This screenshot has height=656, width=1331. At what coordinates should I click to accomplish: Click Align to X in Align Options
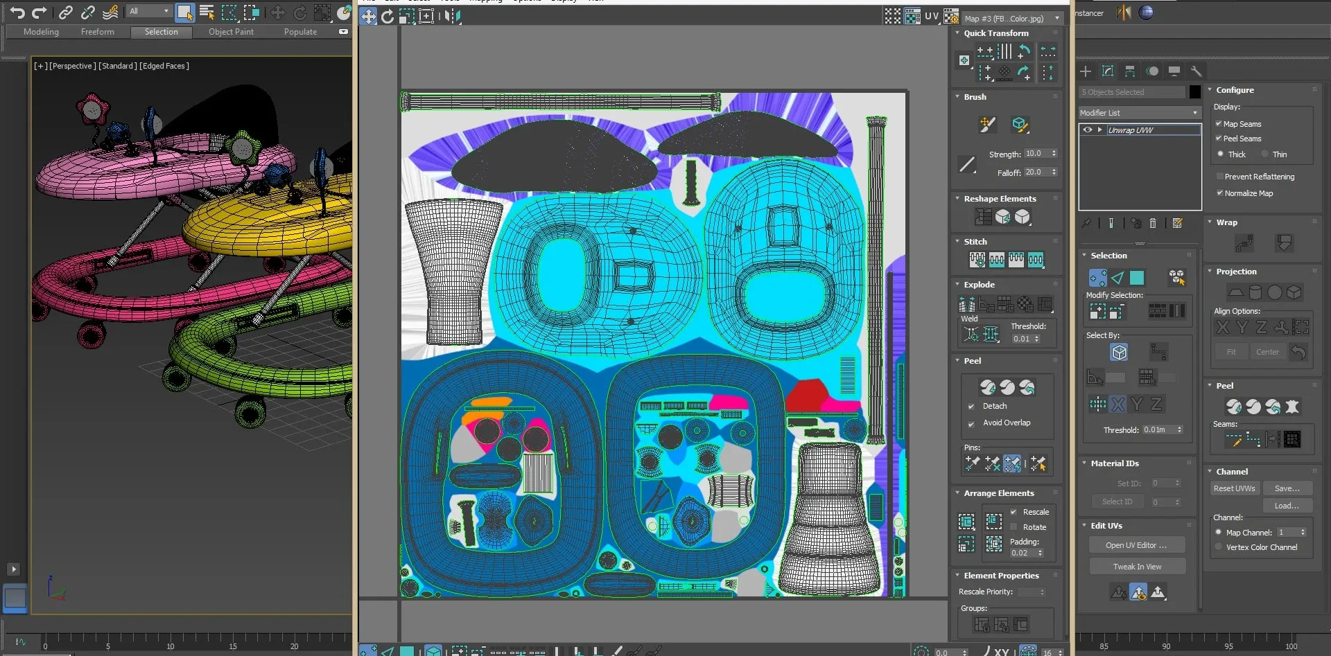[x=1222, y=327]
